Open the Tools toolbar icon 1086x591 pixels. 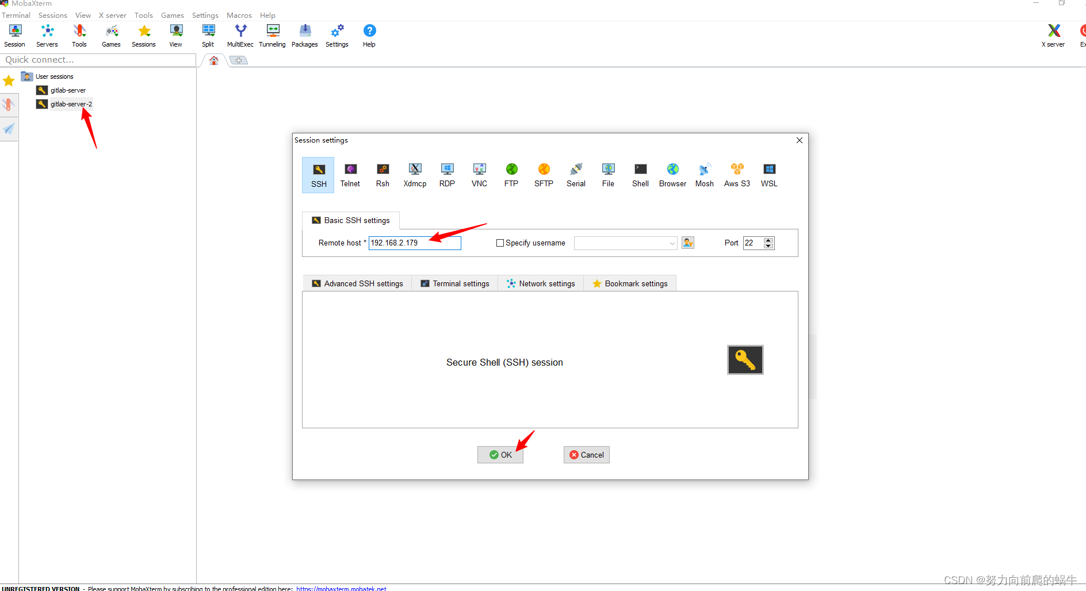pyautogui.click(x=79, y=36)
